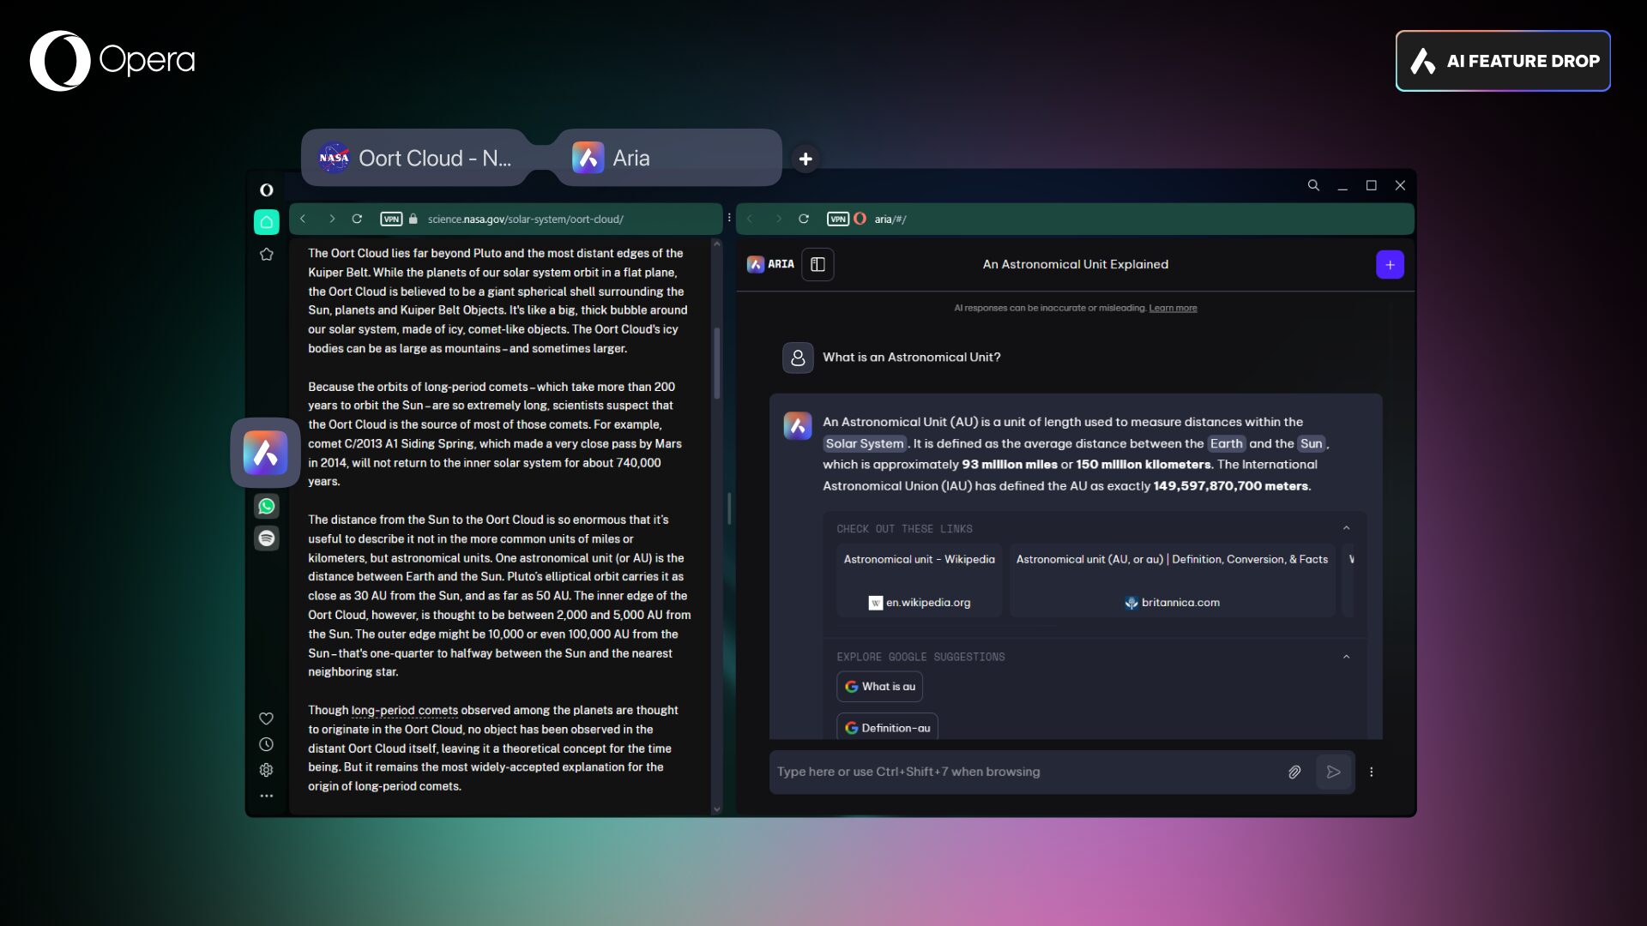Click the attach file icon in Aria input
This screenshot has width=1647, height=926.
(1293, 771)
